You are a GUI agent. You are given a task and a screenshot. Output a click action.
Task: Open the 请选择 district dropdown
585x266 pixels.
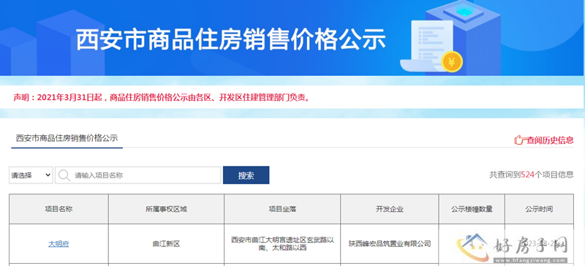31,175
